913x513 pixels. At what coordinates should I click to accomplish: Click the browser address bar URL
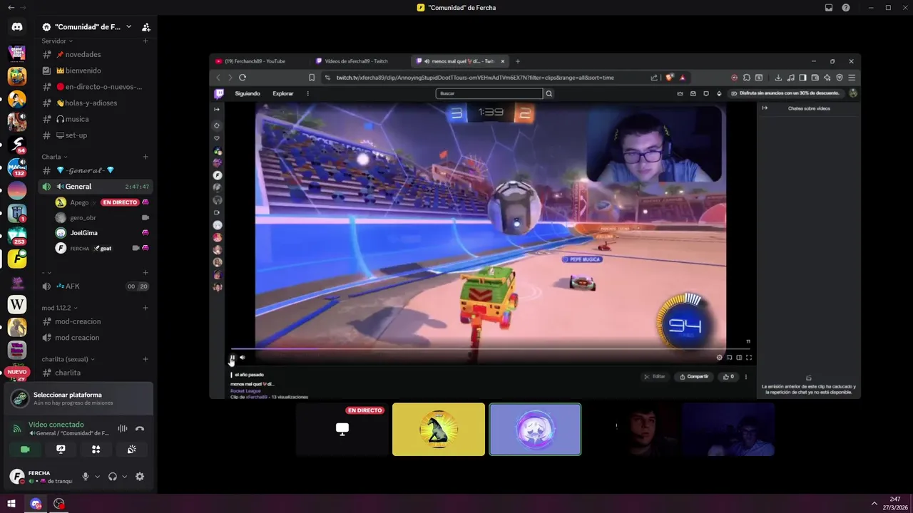[475, 78]
